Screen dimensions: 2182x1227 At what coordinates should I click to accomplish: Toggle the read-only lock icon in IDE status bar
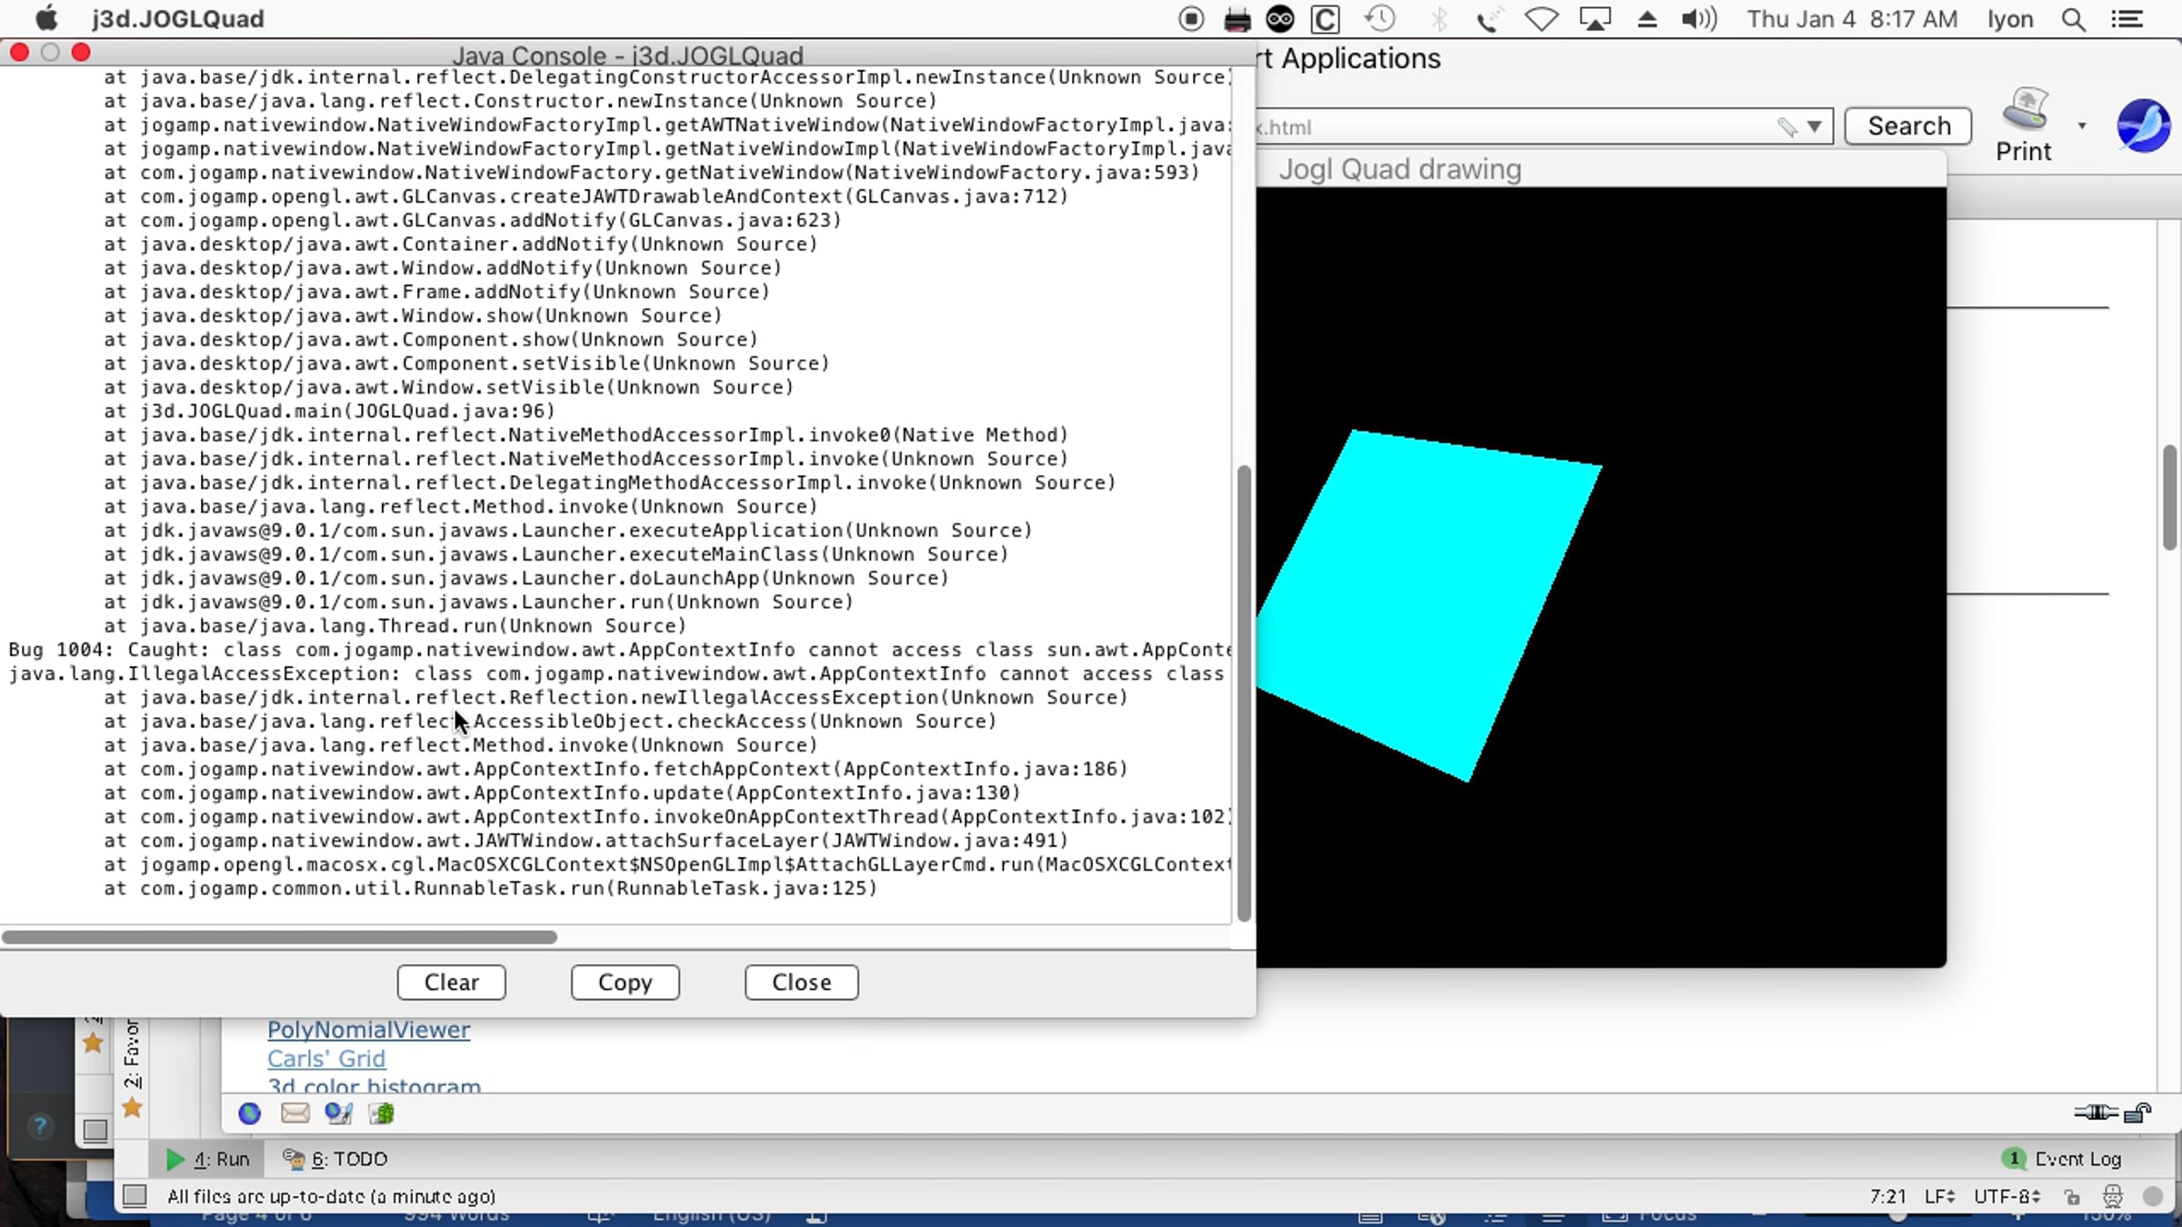click(x=2072, y=1197)
